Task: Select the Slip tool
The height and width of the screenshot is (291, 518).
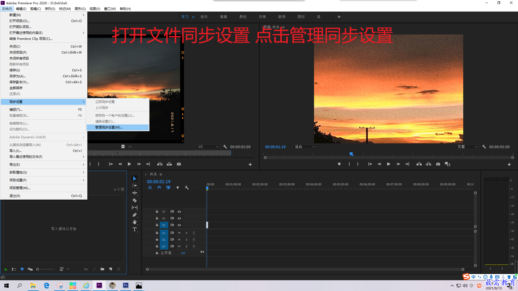Action: 135,207
